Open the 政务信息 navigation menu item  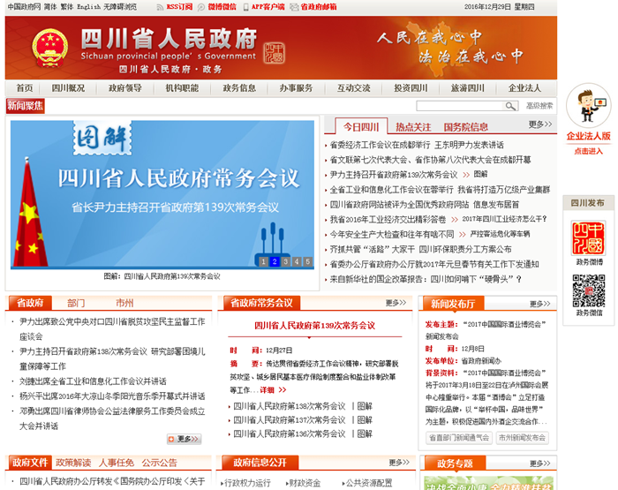click(x=239, y=88)
